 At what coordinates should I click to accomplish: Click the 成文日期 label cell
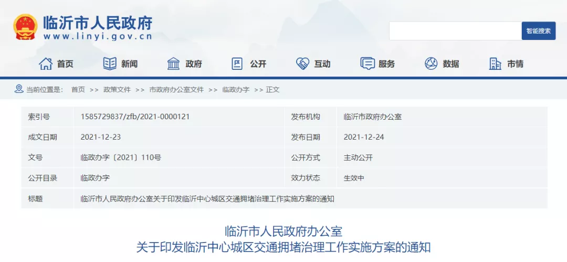point(47,137)
